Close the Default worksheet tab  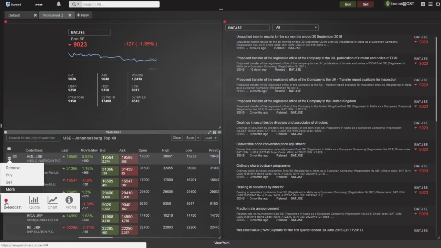(35, 15)
